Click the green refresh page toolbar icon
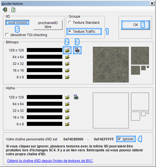This screenshot has width=156, height=167. (x=13, y=10)
